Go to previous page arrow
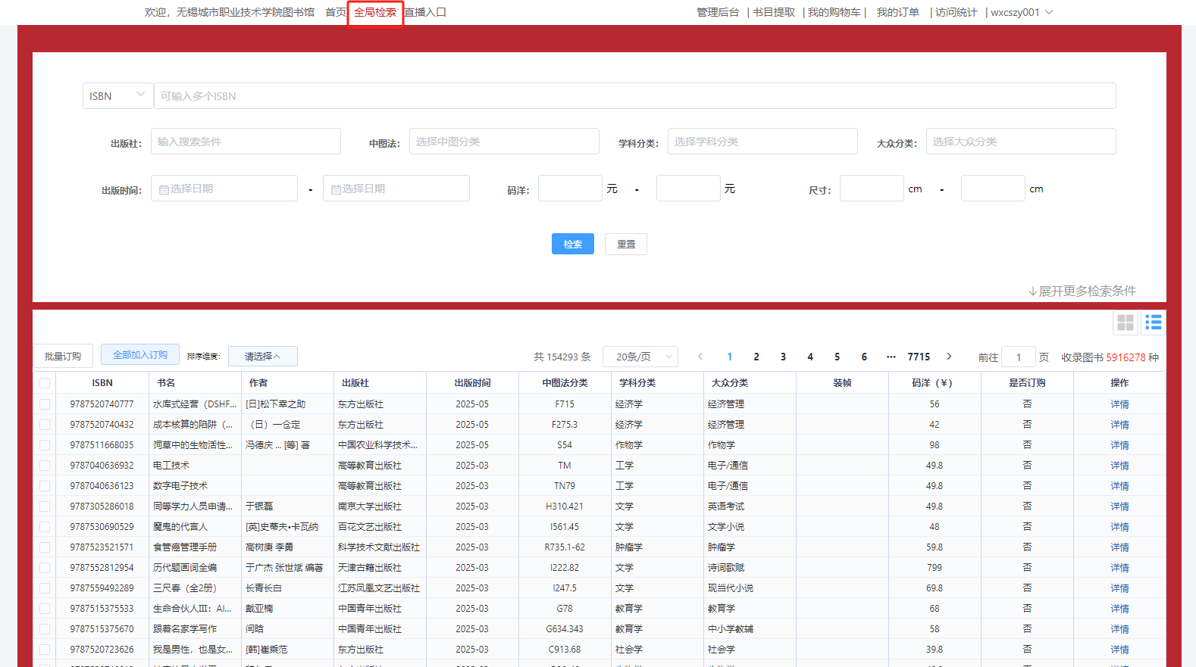Screen dimensions: 1196x667 click(700, 357)
